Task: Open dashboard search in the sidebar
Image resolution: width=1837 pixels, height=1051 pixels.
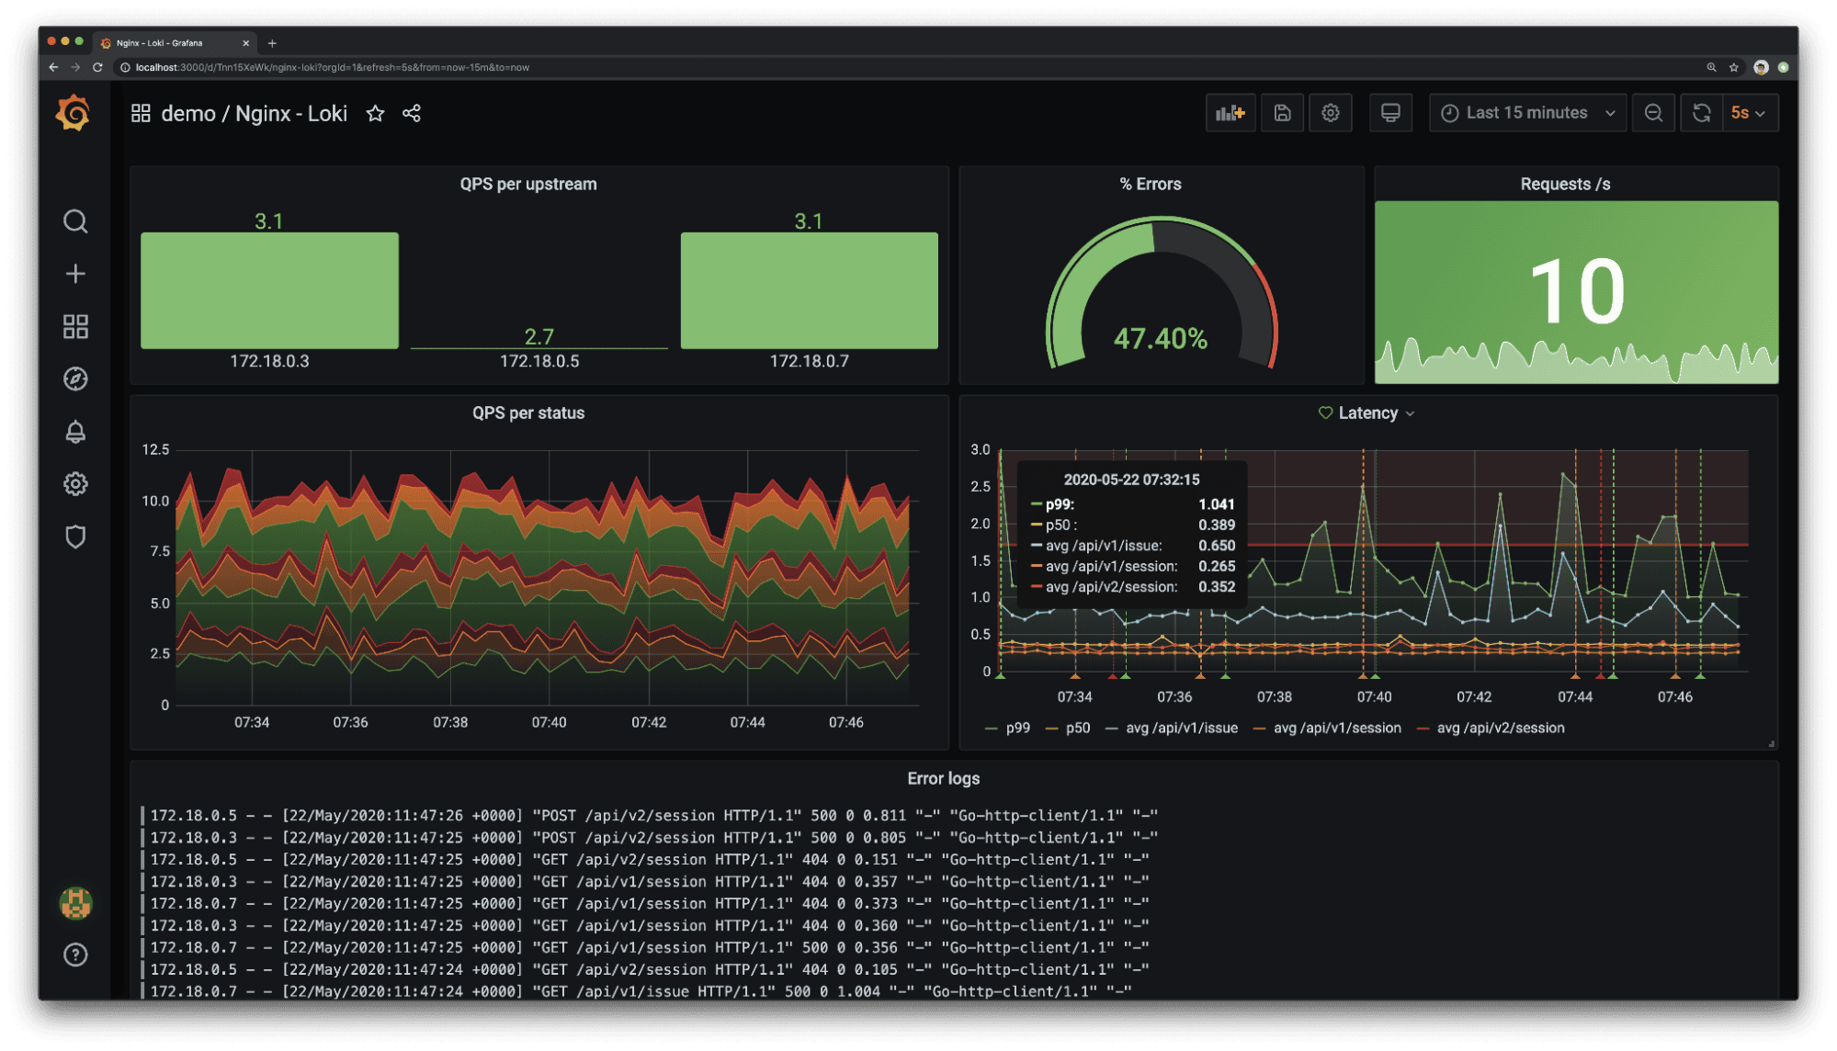Action: (76, 221)
